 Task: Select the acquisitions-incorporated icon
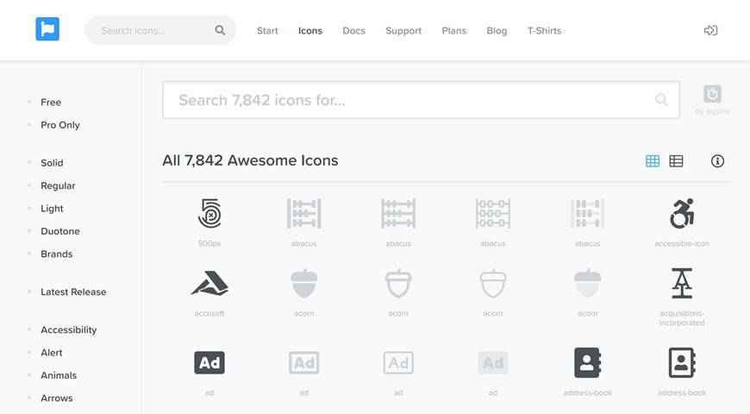pyautogui.click(x=682, y=284)
